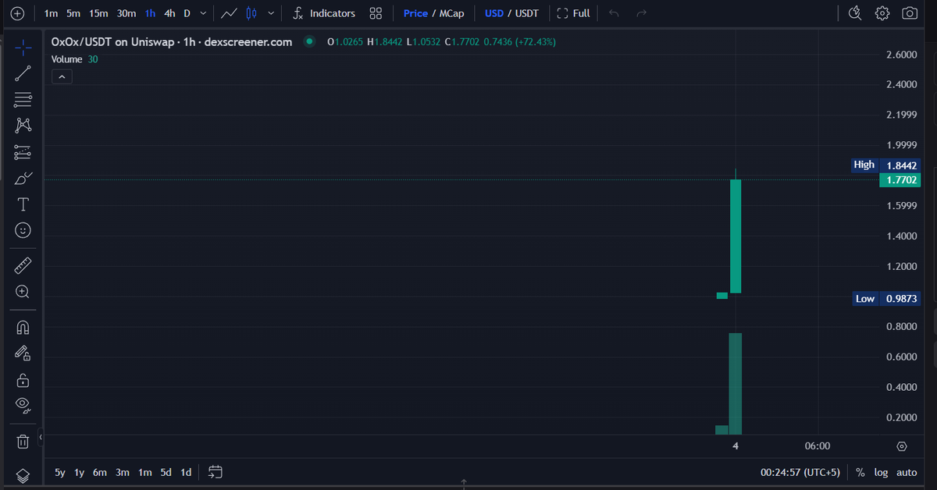Screen dimensions: 937x490
Task: Select the line chart style icon
Action: click(230, 13)
